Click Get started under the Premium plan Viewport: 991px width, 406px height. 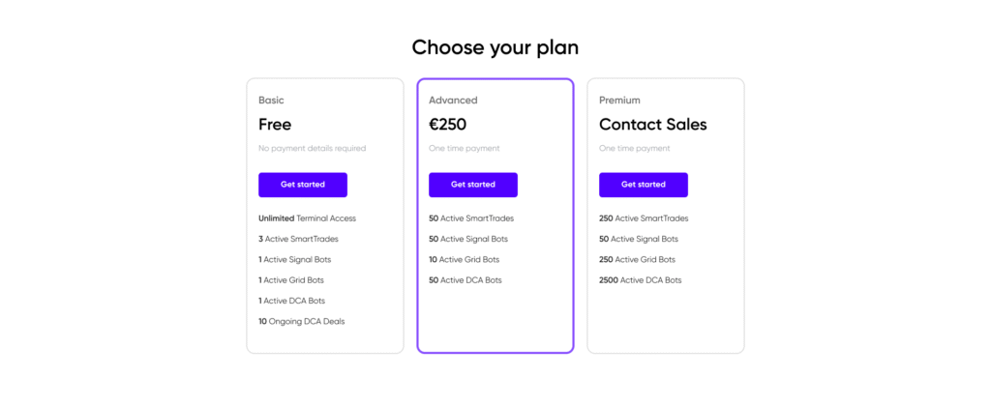(x=644, y=185)
